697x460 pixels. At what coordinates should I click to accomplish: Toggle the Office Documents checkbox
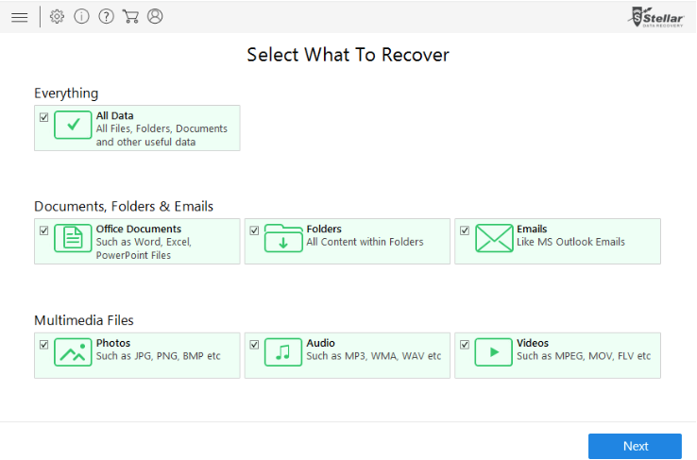point(44,230)
